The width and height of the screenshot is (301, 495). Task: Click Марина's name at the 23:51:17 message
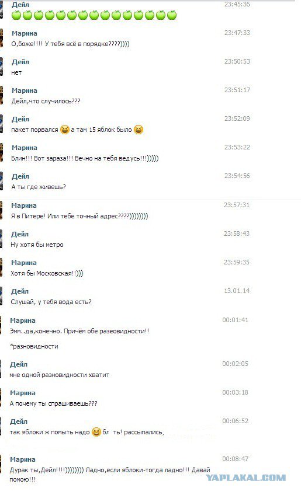25,90
